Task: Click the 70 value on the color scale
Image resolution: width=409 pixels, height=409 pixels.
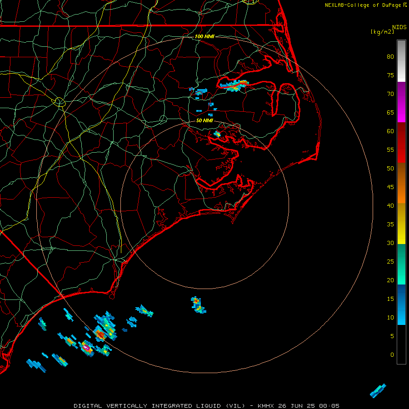Action: point(390,94)
